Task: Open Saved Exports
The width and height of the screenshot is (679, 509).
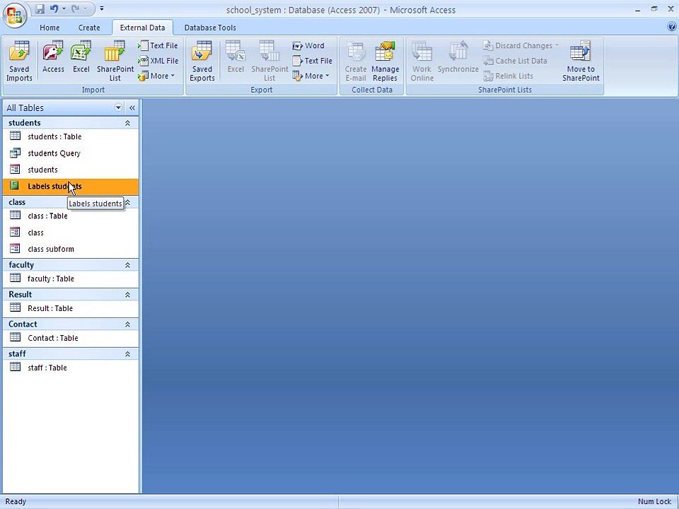Action: pyautogui.click(x=202, y=61)
